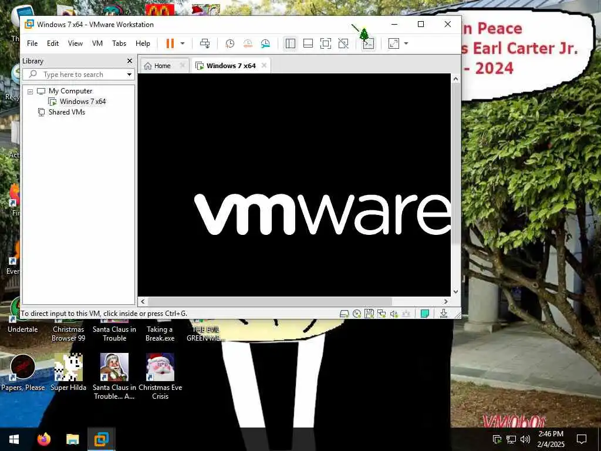601x451 pixels.
Task: Select My Computer in the library
Action: point(70,91)
